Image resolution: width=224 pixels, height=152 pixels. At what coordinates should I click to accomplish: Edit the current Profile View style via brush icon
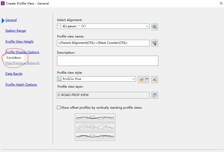[x=142, y=79]
